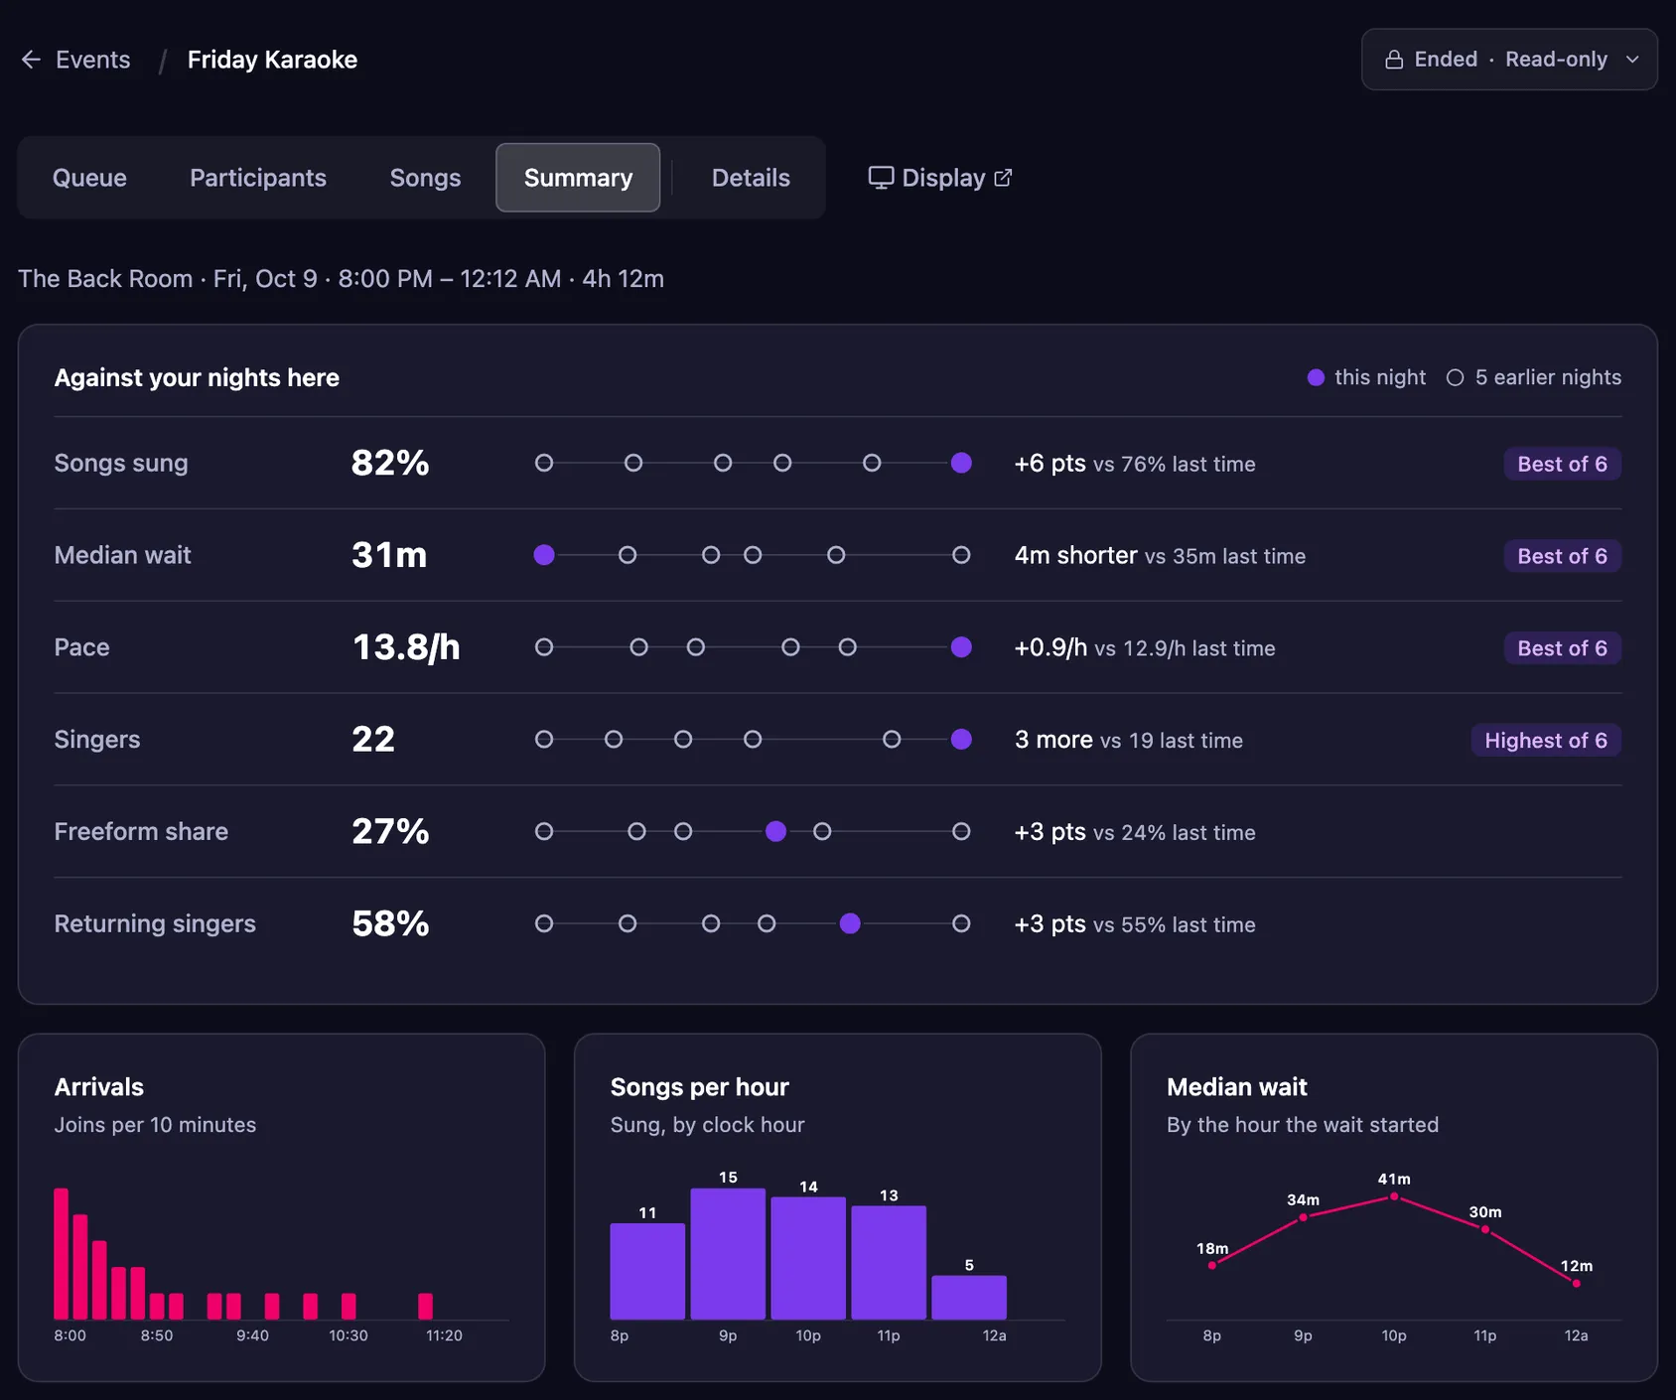Click '+6 pts vs 76% last time'
This screenshot has height=1400, width=1676.
click(1135, 464)
